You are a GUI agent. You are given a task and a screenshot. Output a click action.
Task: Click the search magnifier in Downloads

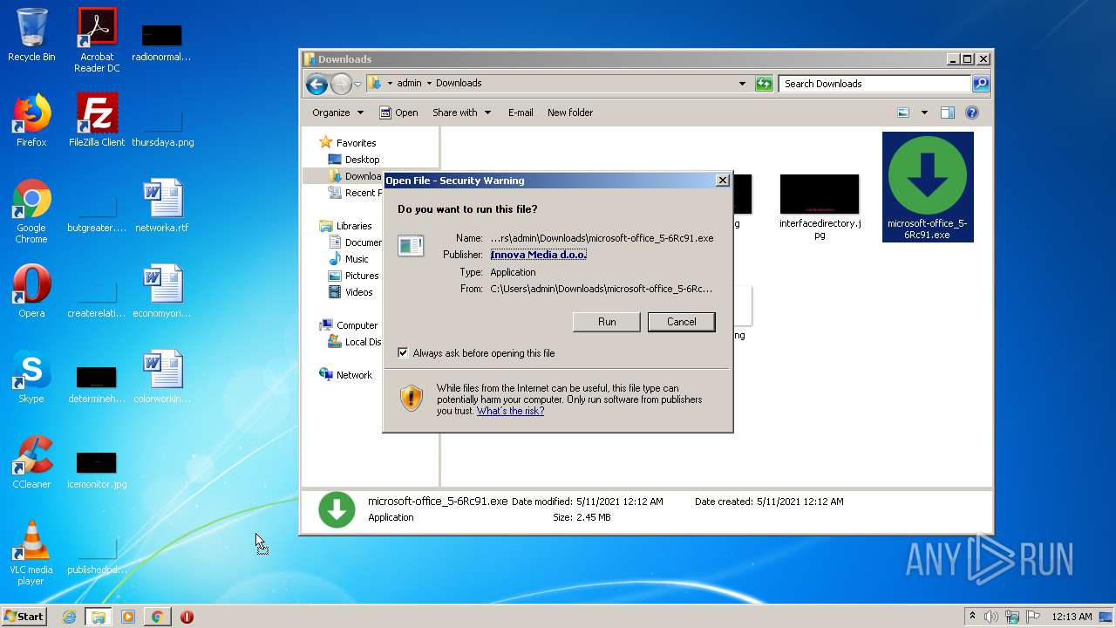(x=981, y=84)
